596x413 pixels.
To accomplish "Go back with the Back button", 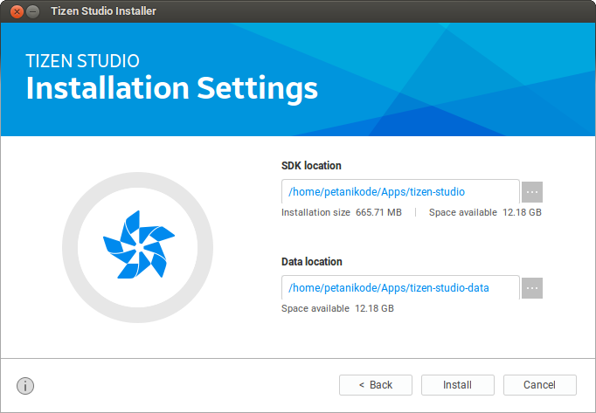I will [x=376, y=385].
